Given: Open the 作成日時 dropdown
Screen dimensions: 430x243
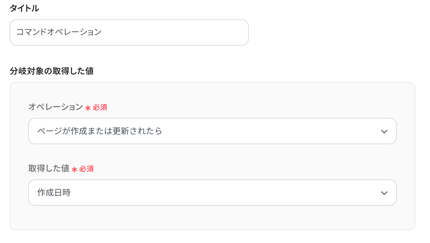Looking at the screenshot, I should click(212, 193).
